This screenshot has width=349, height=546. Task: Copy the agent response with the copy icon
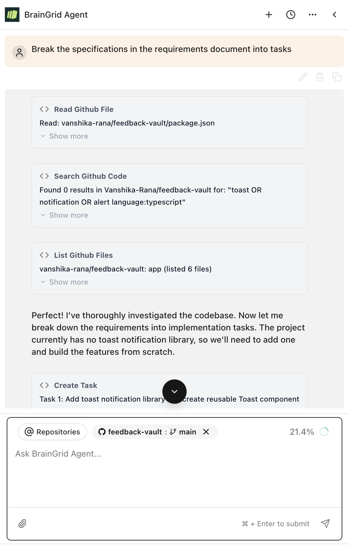tap(336, 78)
